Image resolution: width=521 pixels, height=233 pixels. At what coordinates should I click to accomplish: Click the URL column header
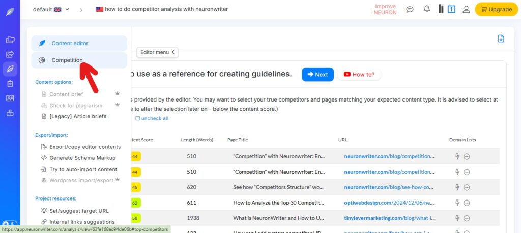[342, 140]
